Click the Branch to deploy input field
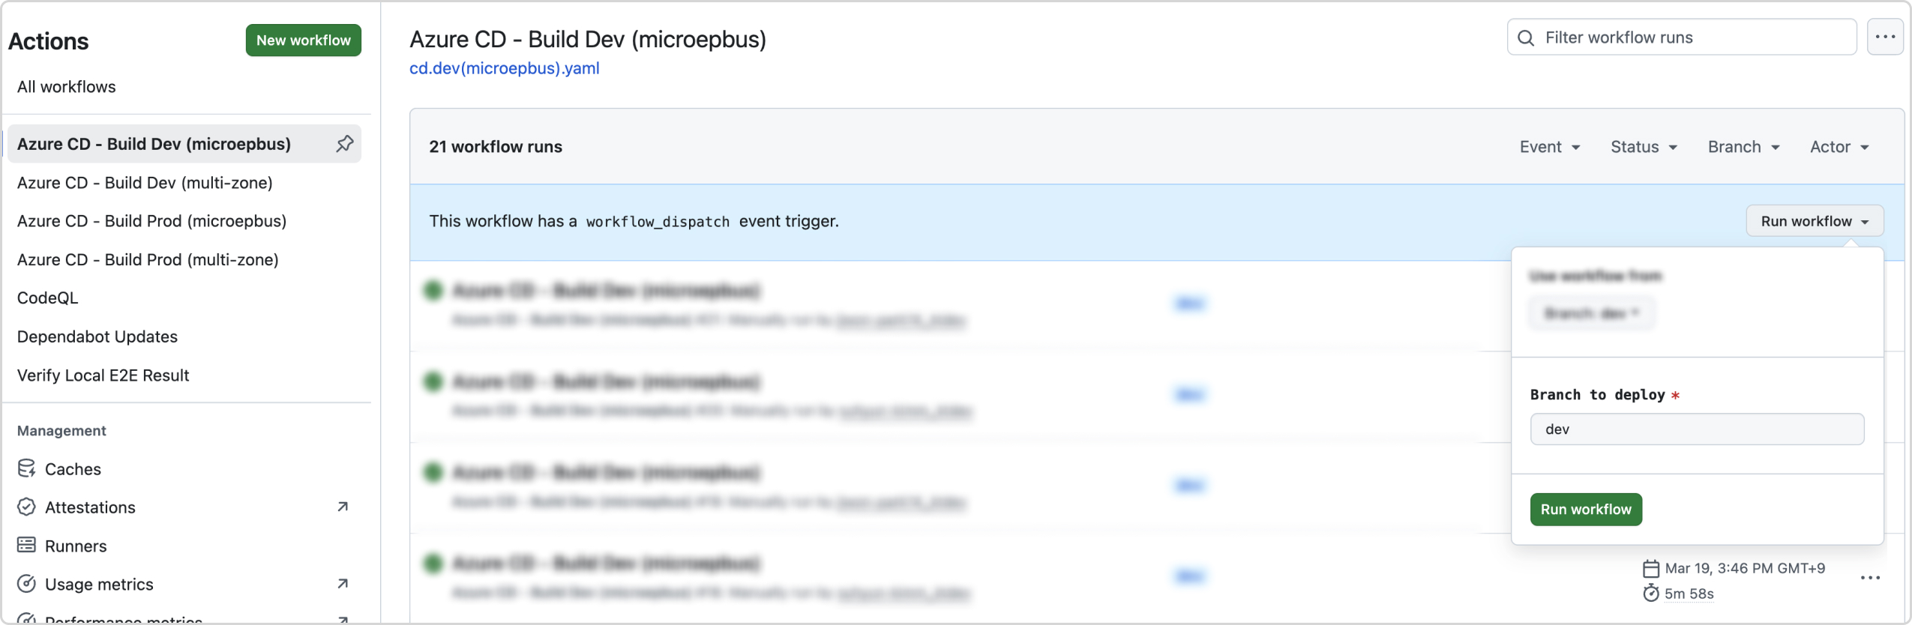 (1697, 429)
